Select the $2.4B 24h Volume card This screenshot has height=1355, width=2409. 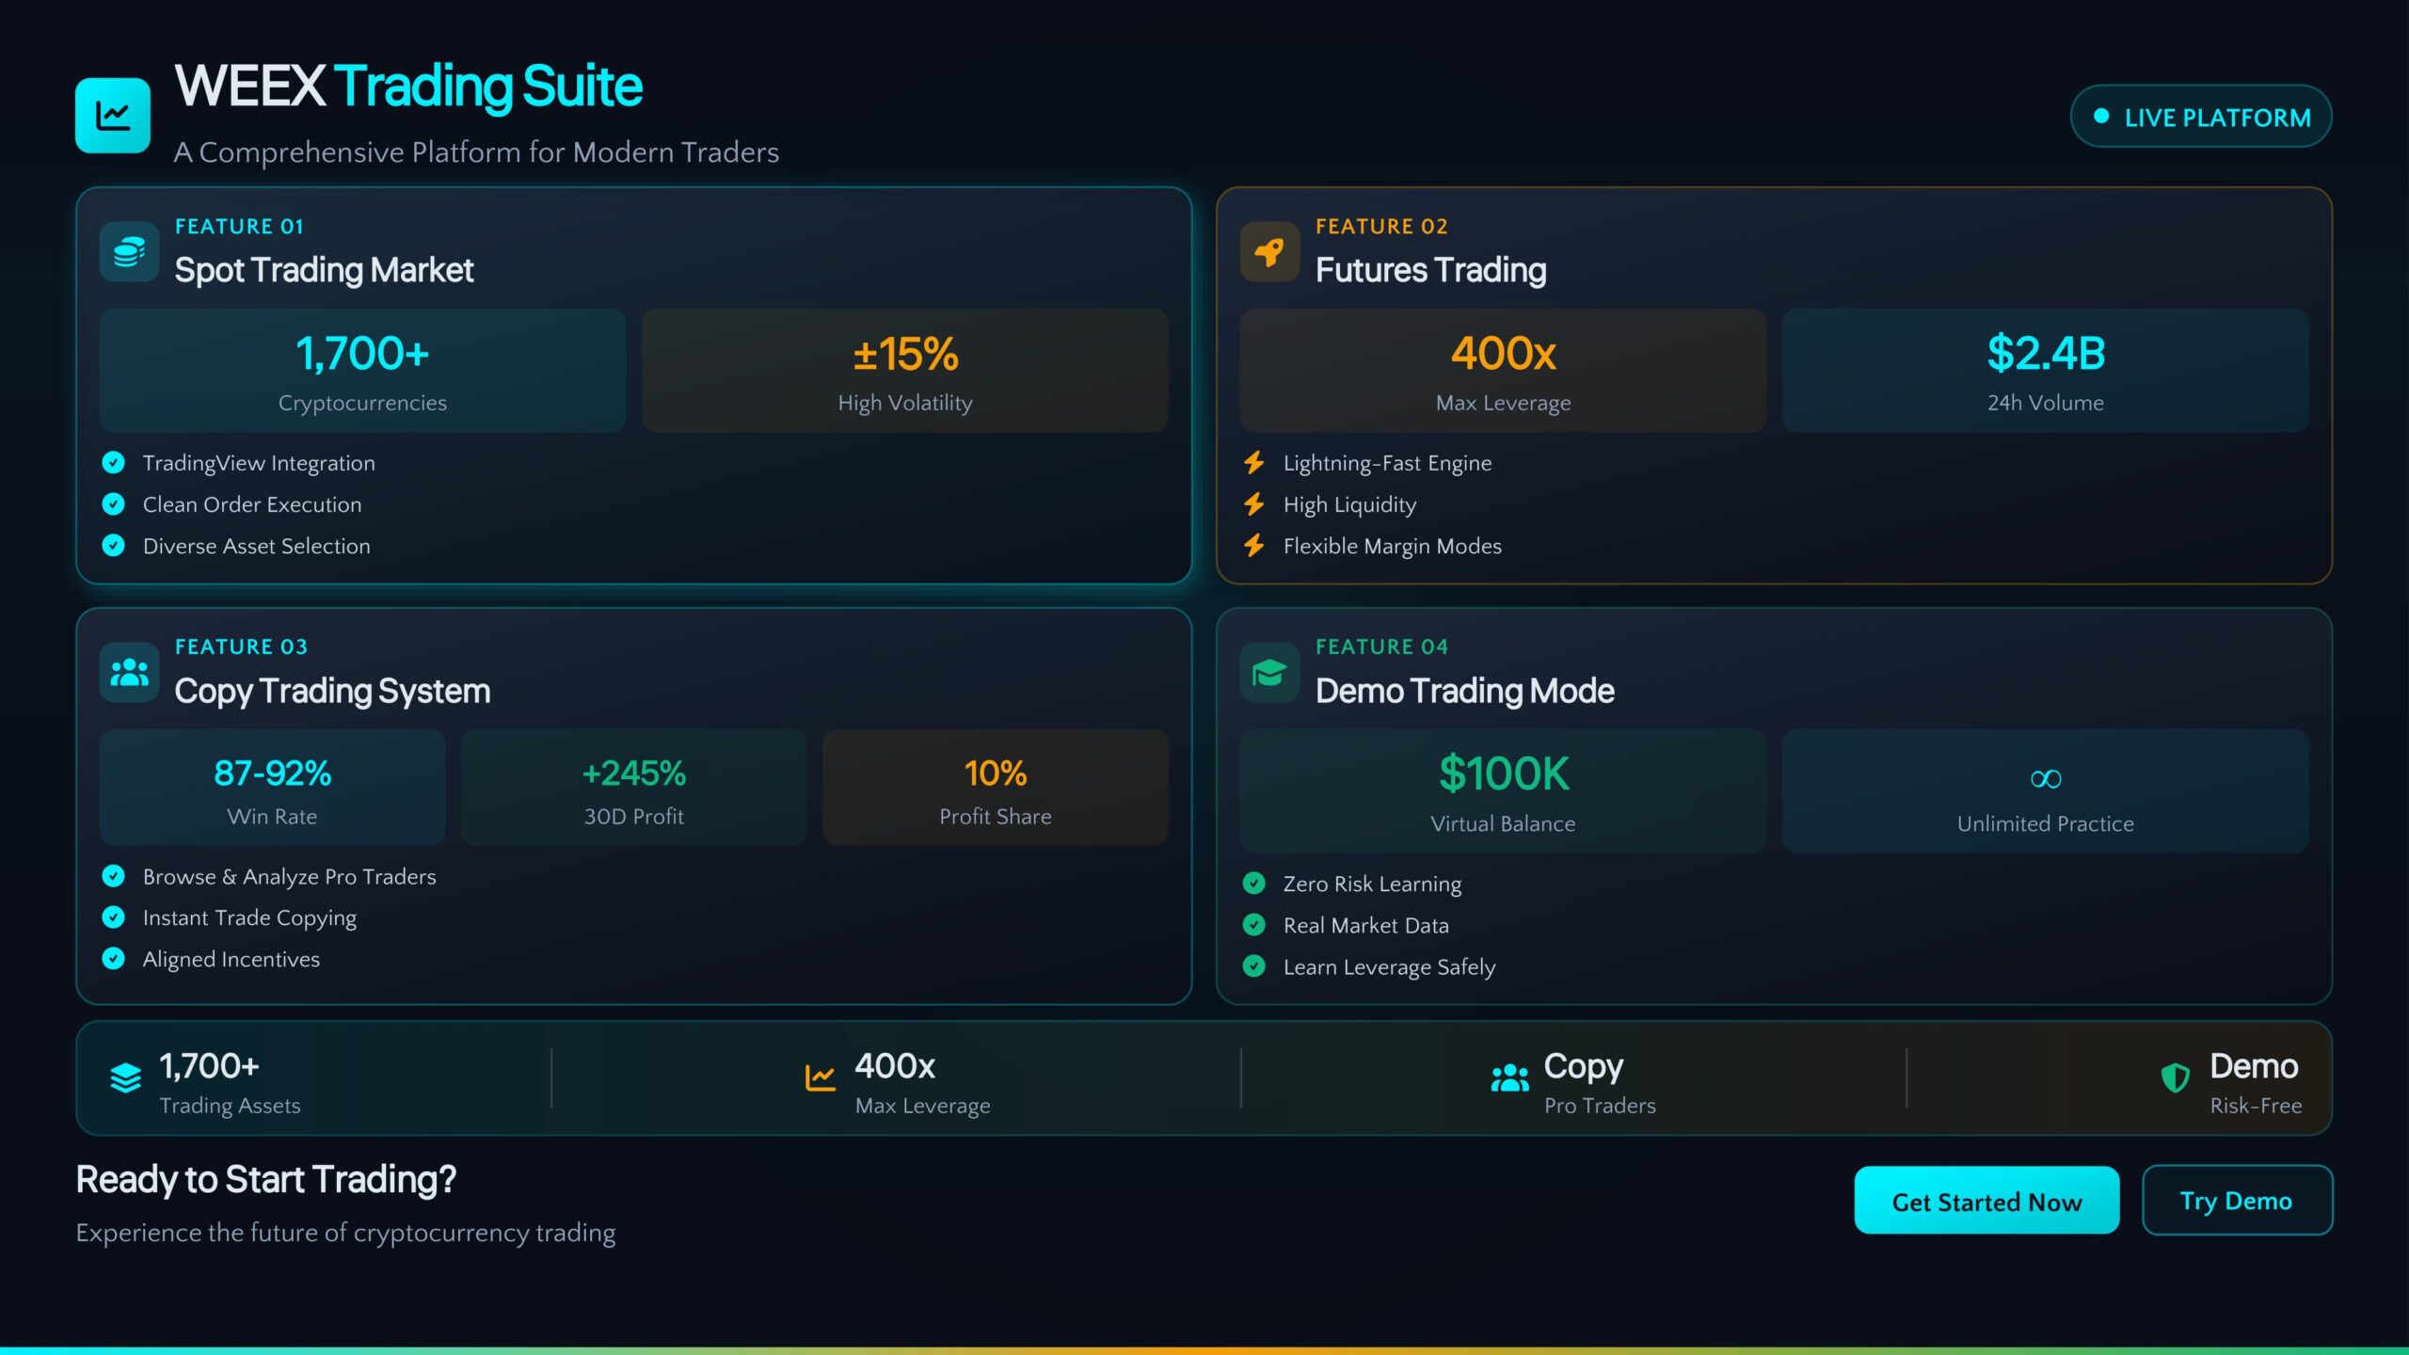pyautogui.click(x=2045, y=371)
